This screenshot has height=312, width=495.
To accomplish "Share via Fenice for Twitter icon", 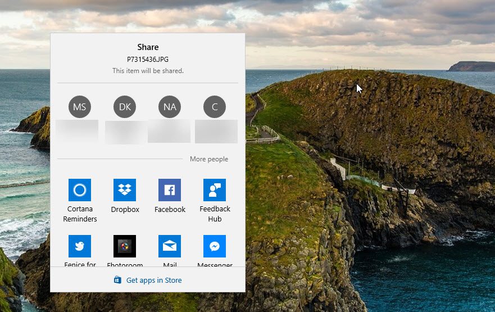I will click(x=80, y=246).
